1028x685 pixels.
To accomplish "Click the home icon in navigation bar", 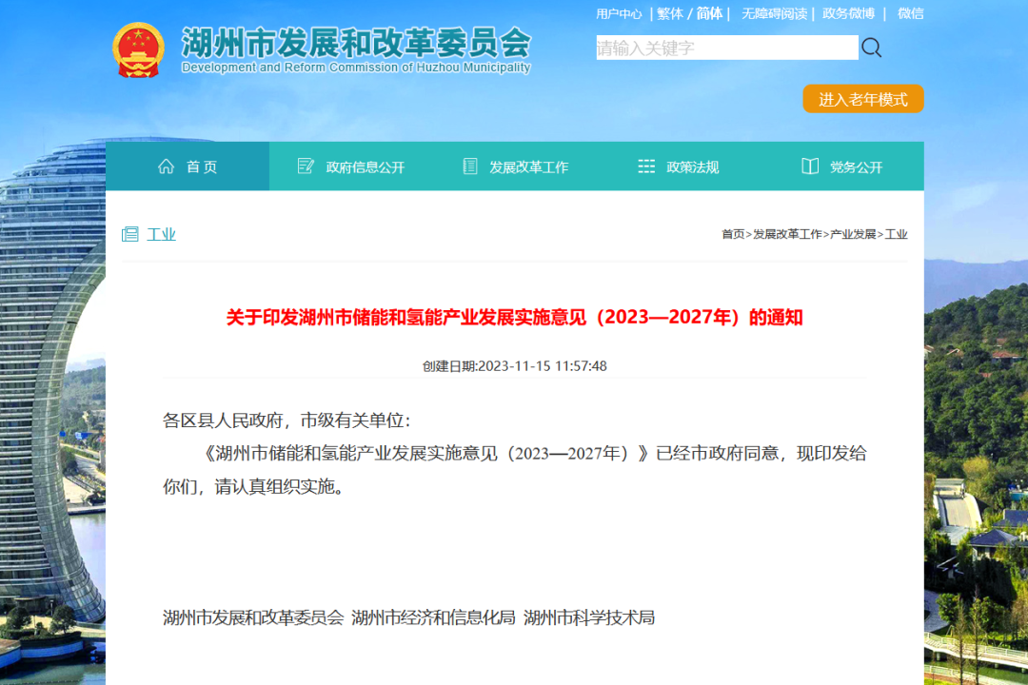I will [x=167, y=166].
